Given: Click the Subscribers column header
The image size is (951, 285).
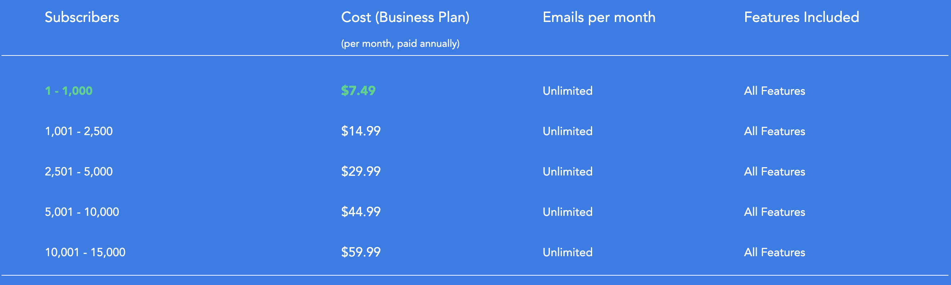Looking at the screenshot, I should [82, 17].
